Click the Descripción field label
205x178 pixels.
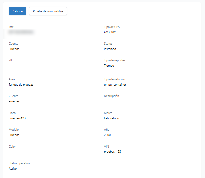coord(111,96)
